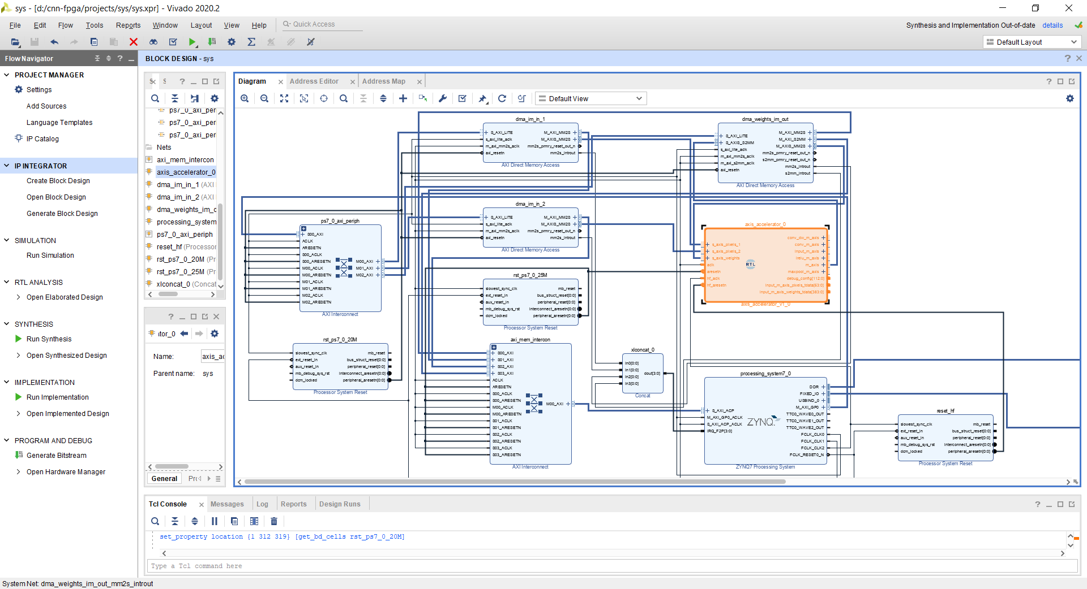Click the Run Synthesis green play toolbar icon

[x=192, y=42]
